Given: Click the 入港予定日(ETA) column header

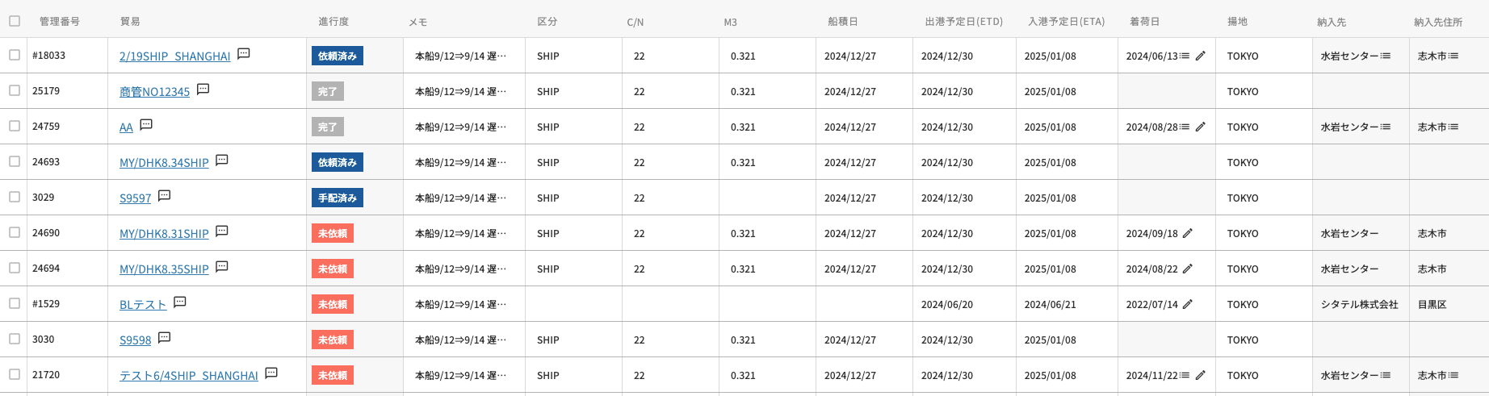Looking at the screenshot, I should click(x=1066, y=22).
